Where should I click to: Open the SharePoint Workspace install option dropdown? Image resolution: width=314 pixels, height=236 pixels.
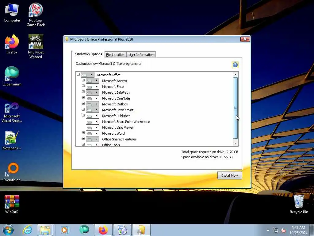93,121
